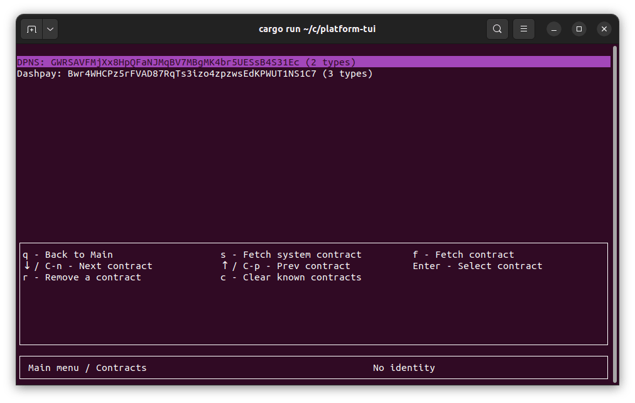The height and width of the screenshot is (403, 635).
Task: Click 'Enter - Select contract' hint
Action: point(477,266)
